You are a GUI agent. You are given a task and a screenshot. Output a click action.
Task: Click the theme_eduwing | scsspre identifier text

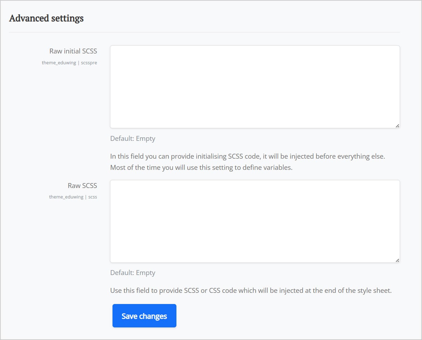pyautogui.click(x=70, y=63)
